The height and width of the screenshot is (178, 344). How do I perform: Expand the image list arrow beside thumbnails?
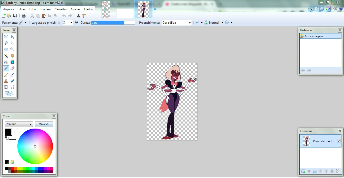[155, 9]
